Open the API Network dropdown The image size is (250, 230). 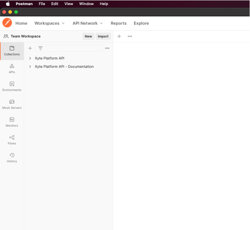pos(88,23)
